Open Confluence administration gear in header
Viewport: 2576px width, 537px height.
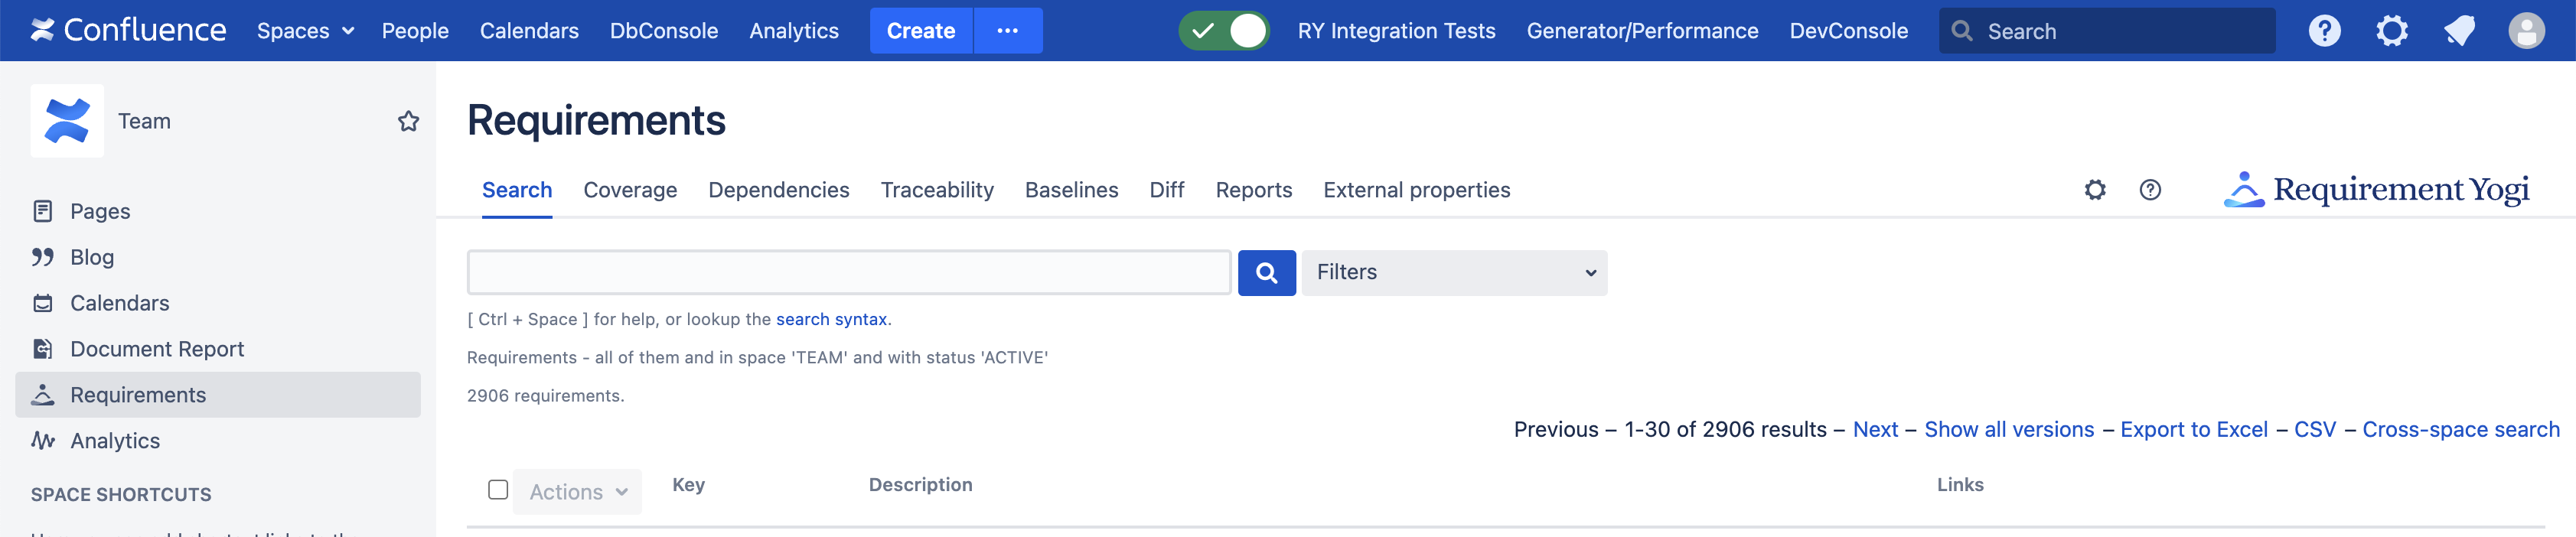[2391, 31]
